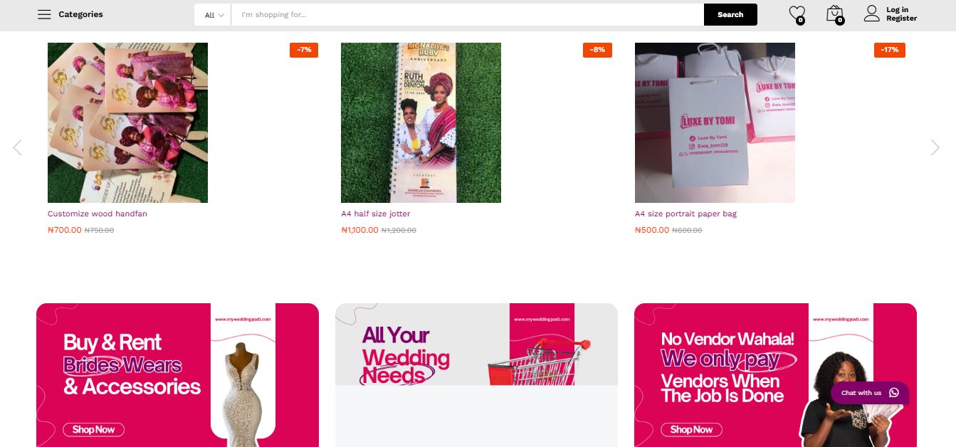Click the previous carousel arrow
Viewport: 956px width, 447px height.
17,147
